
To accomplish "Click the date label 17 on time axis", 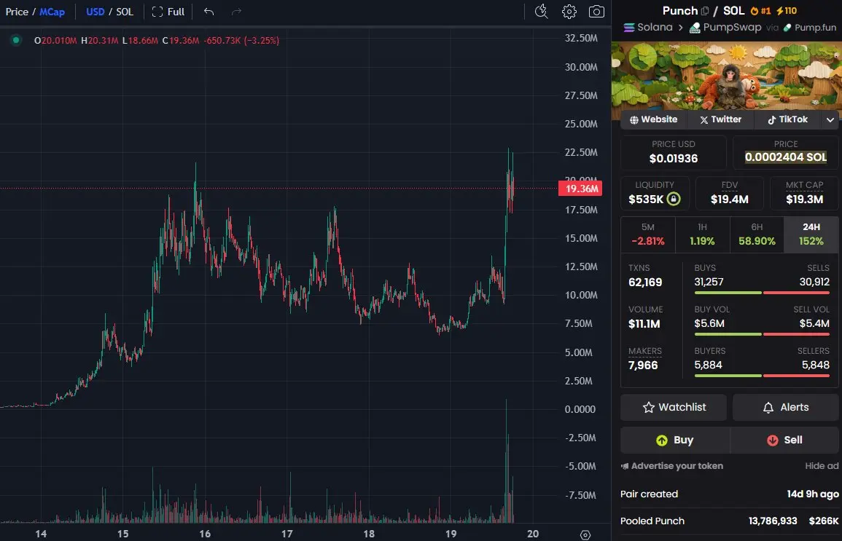I will click(x=286, y=534).
